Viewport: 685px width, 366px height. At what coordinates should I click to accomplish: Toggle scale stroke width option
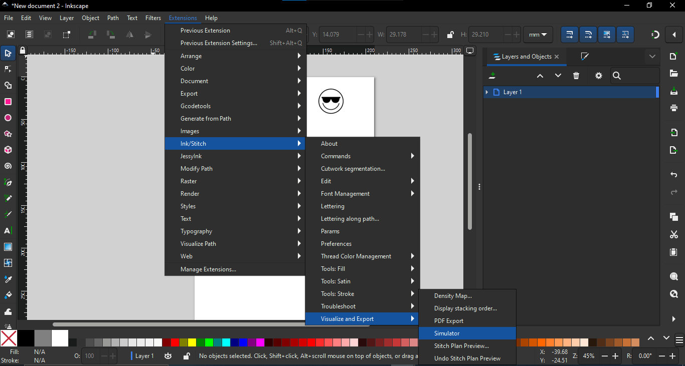(x=569, y=35)
